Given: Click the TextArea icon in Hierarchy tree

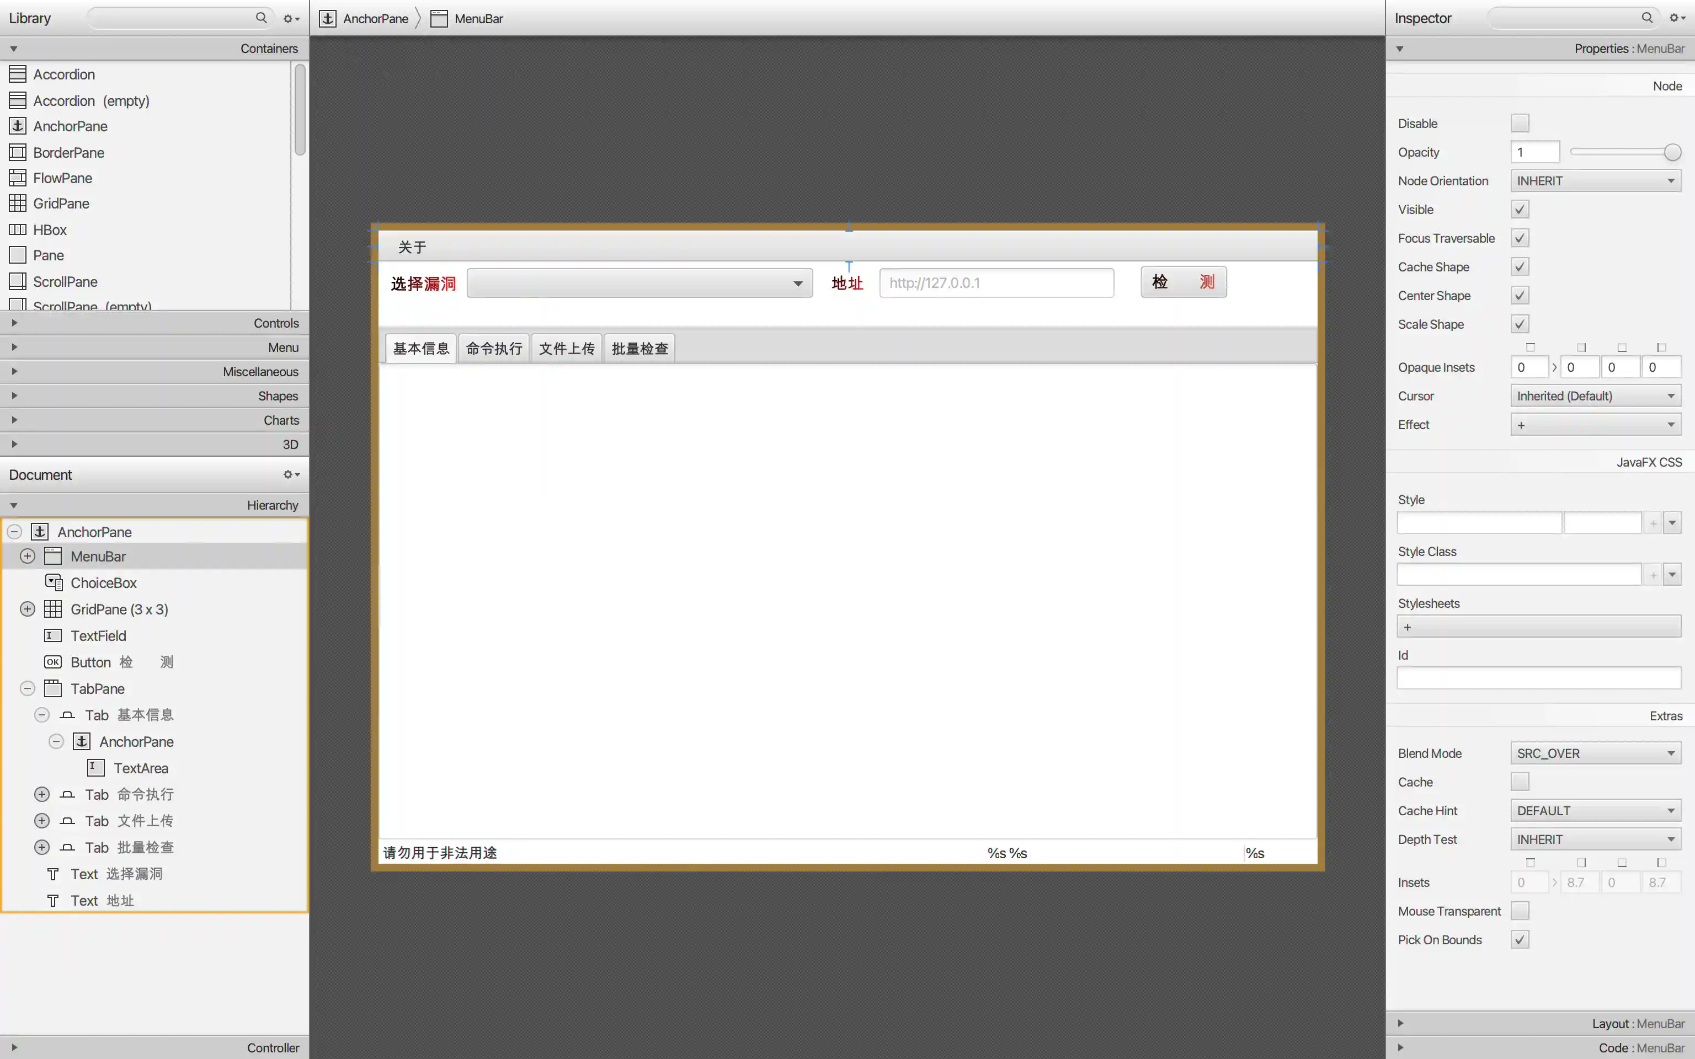Looking at the screenshot, I should click(96, 768).
